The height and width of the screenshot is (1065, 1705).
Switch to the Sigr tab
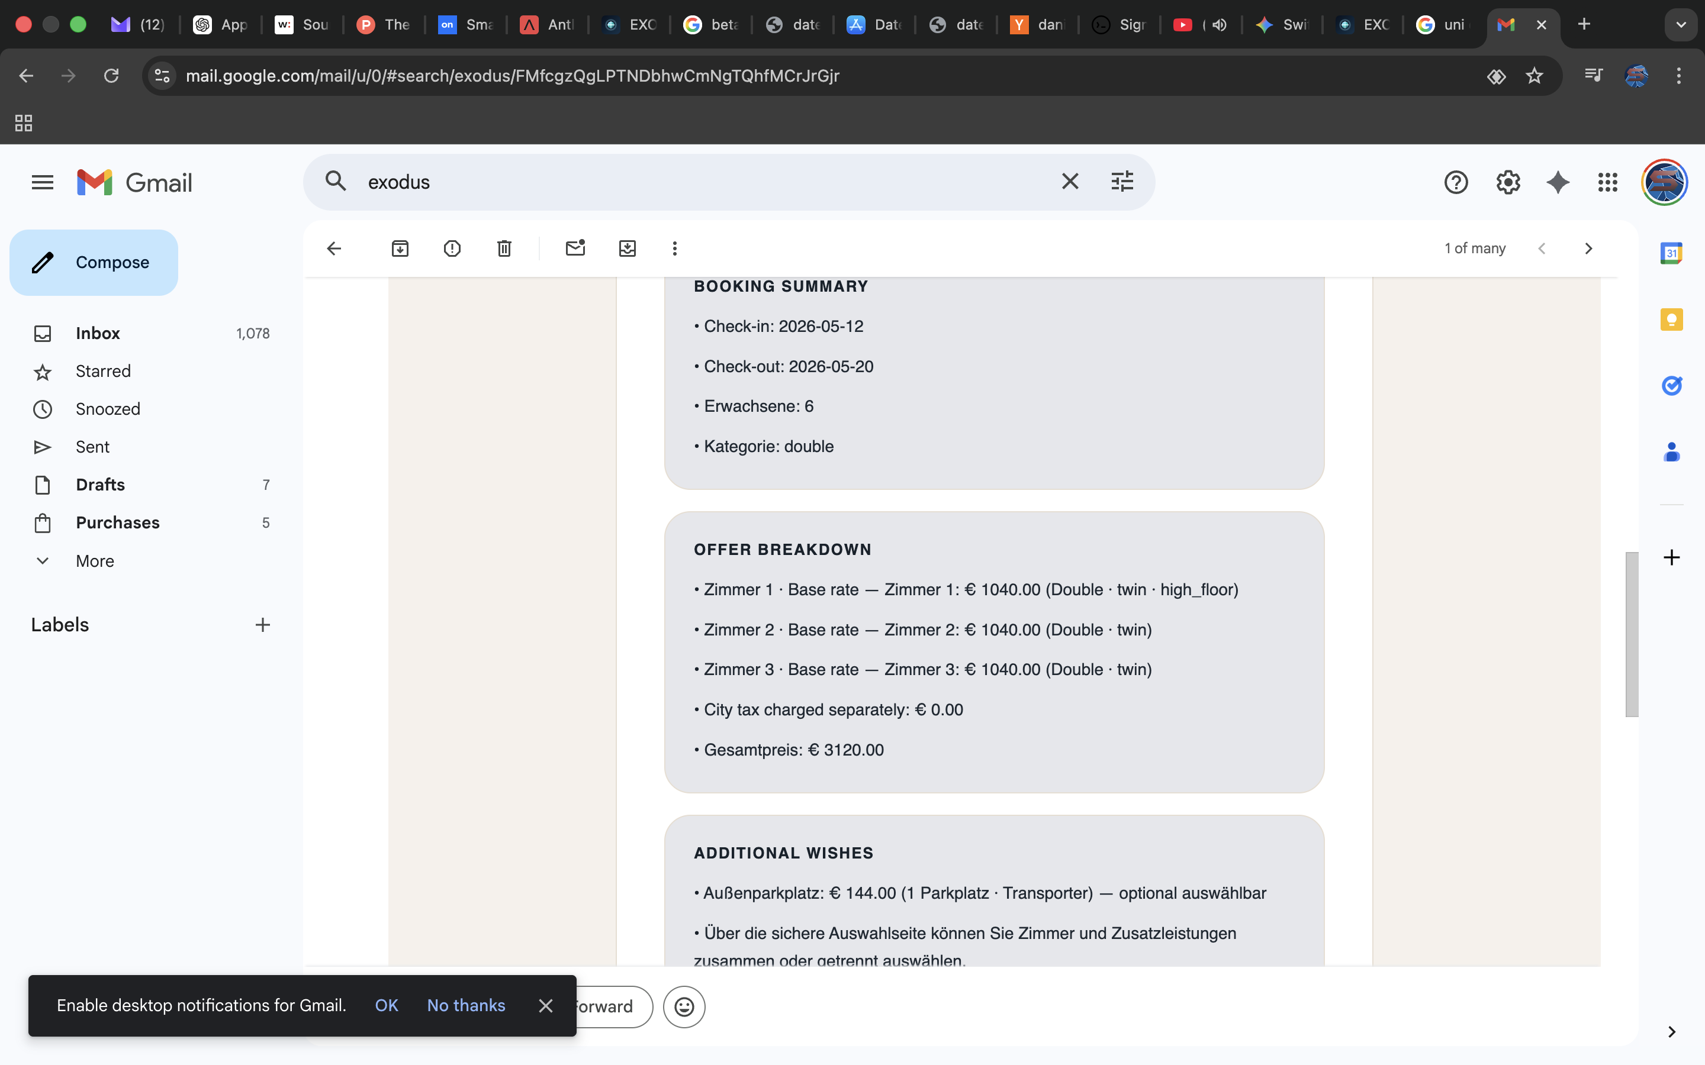tap(1119, 25)
